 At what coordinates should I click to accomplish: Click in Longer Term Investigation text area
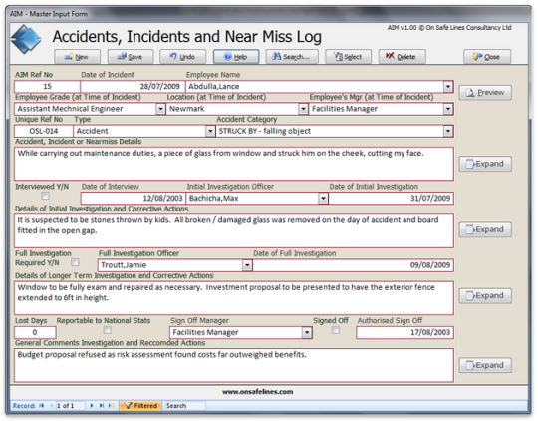coord(234,298)
